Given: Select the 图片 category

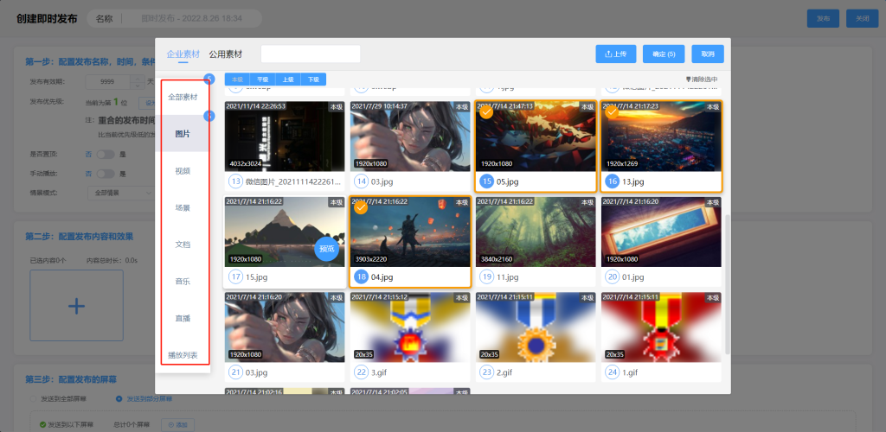Looking at the screenshot, I should click(183, 134).
